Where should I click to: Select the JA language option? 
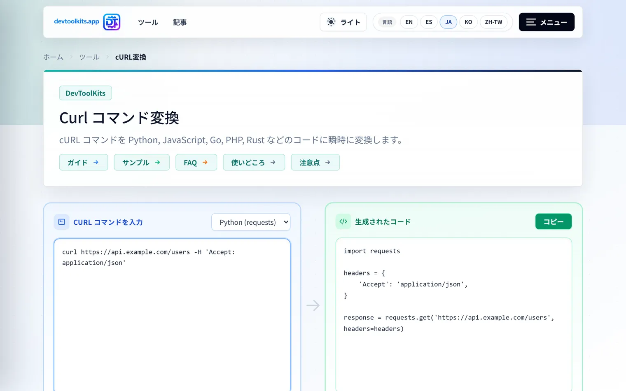click(x=448, y=22)
